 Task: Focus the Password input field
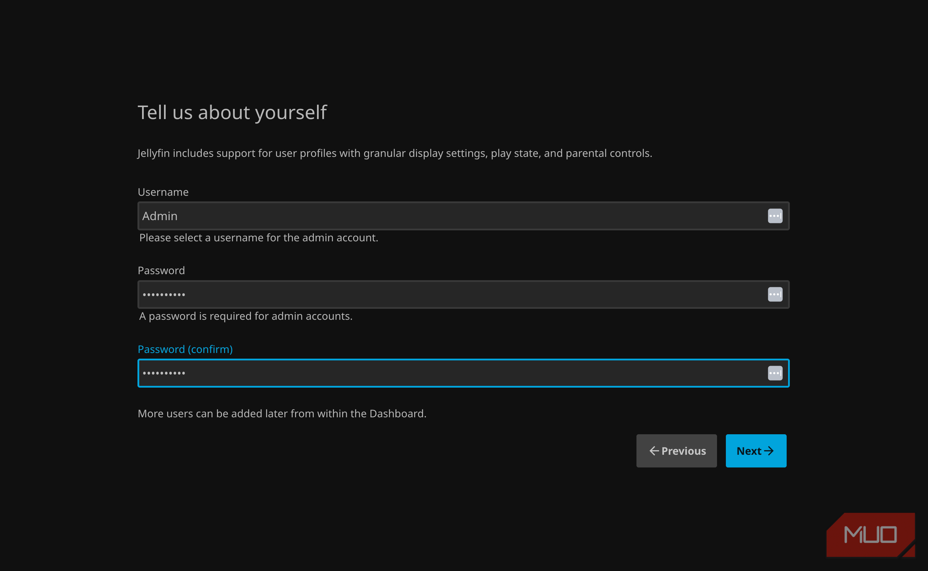(x=463, y=295)
